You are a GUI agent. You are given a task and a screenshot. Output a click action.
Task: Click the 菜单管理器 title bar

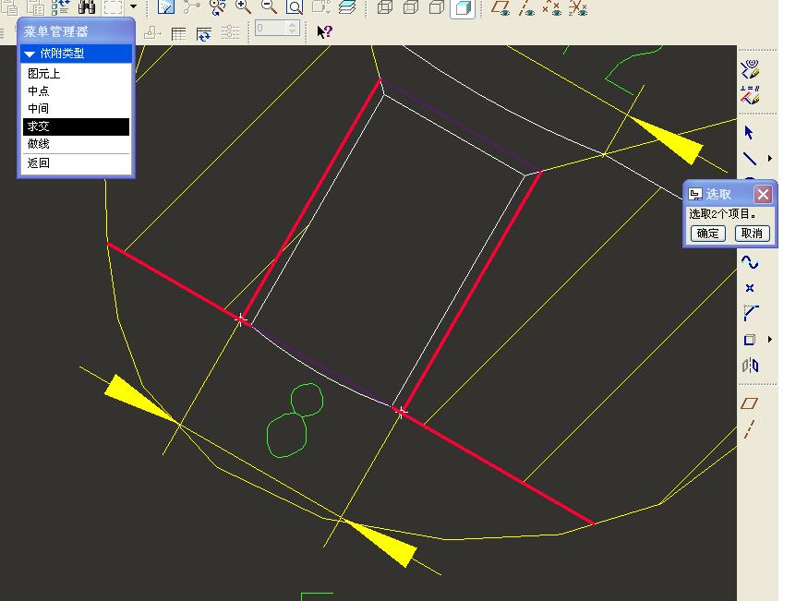pos(77,31)
